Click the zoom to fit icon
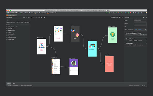Viewport: 153px width, 96px height. (x=120, y=18)
